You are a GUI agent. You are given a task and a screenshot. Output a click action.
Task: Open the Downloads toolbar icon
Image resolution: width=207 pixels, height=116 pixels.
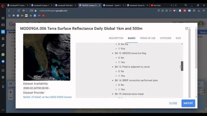point(199,11)
